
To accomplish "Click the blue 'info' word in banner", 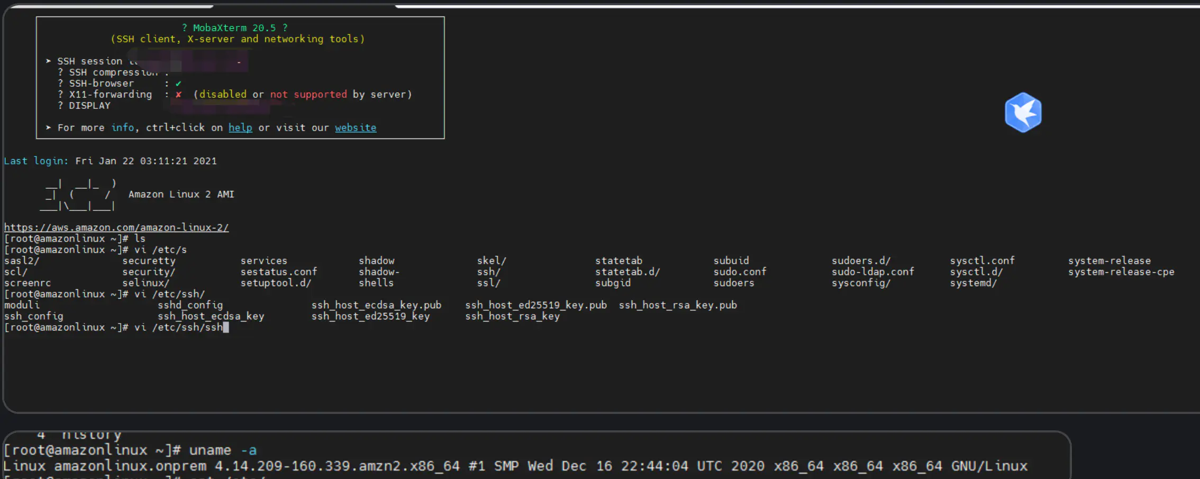I will click(123, 128).
